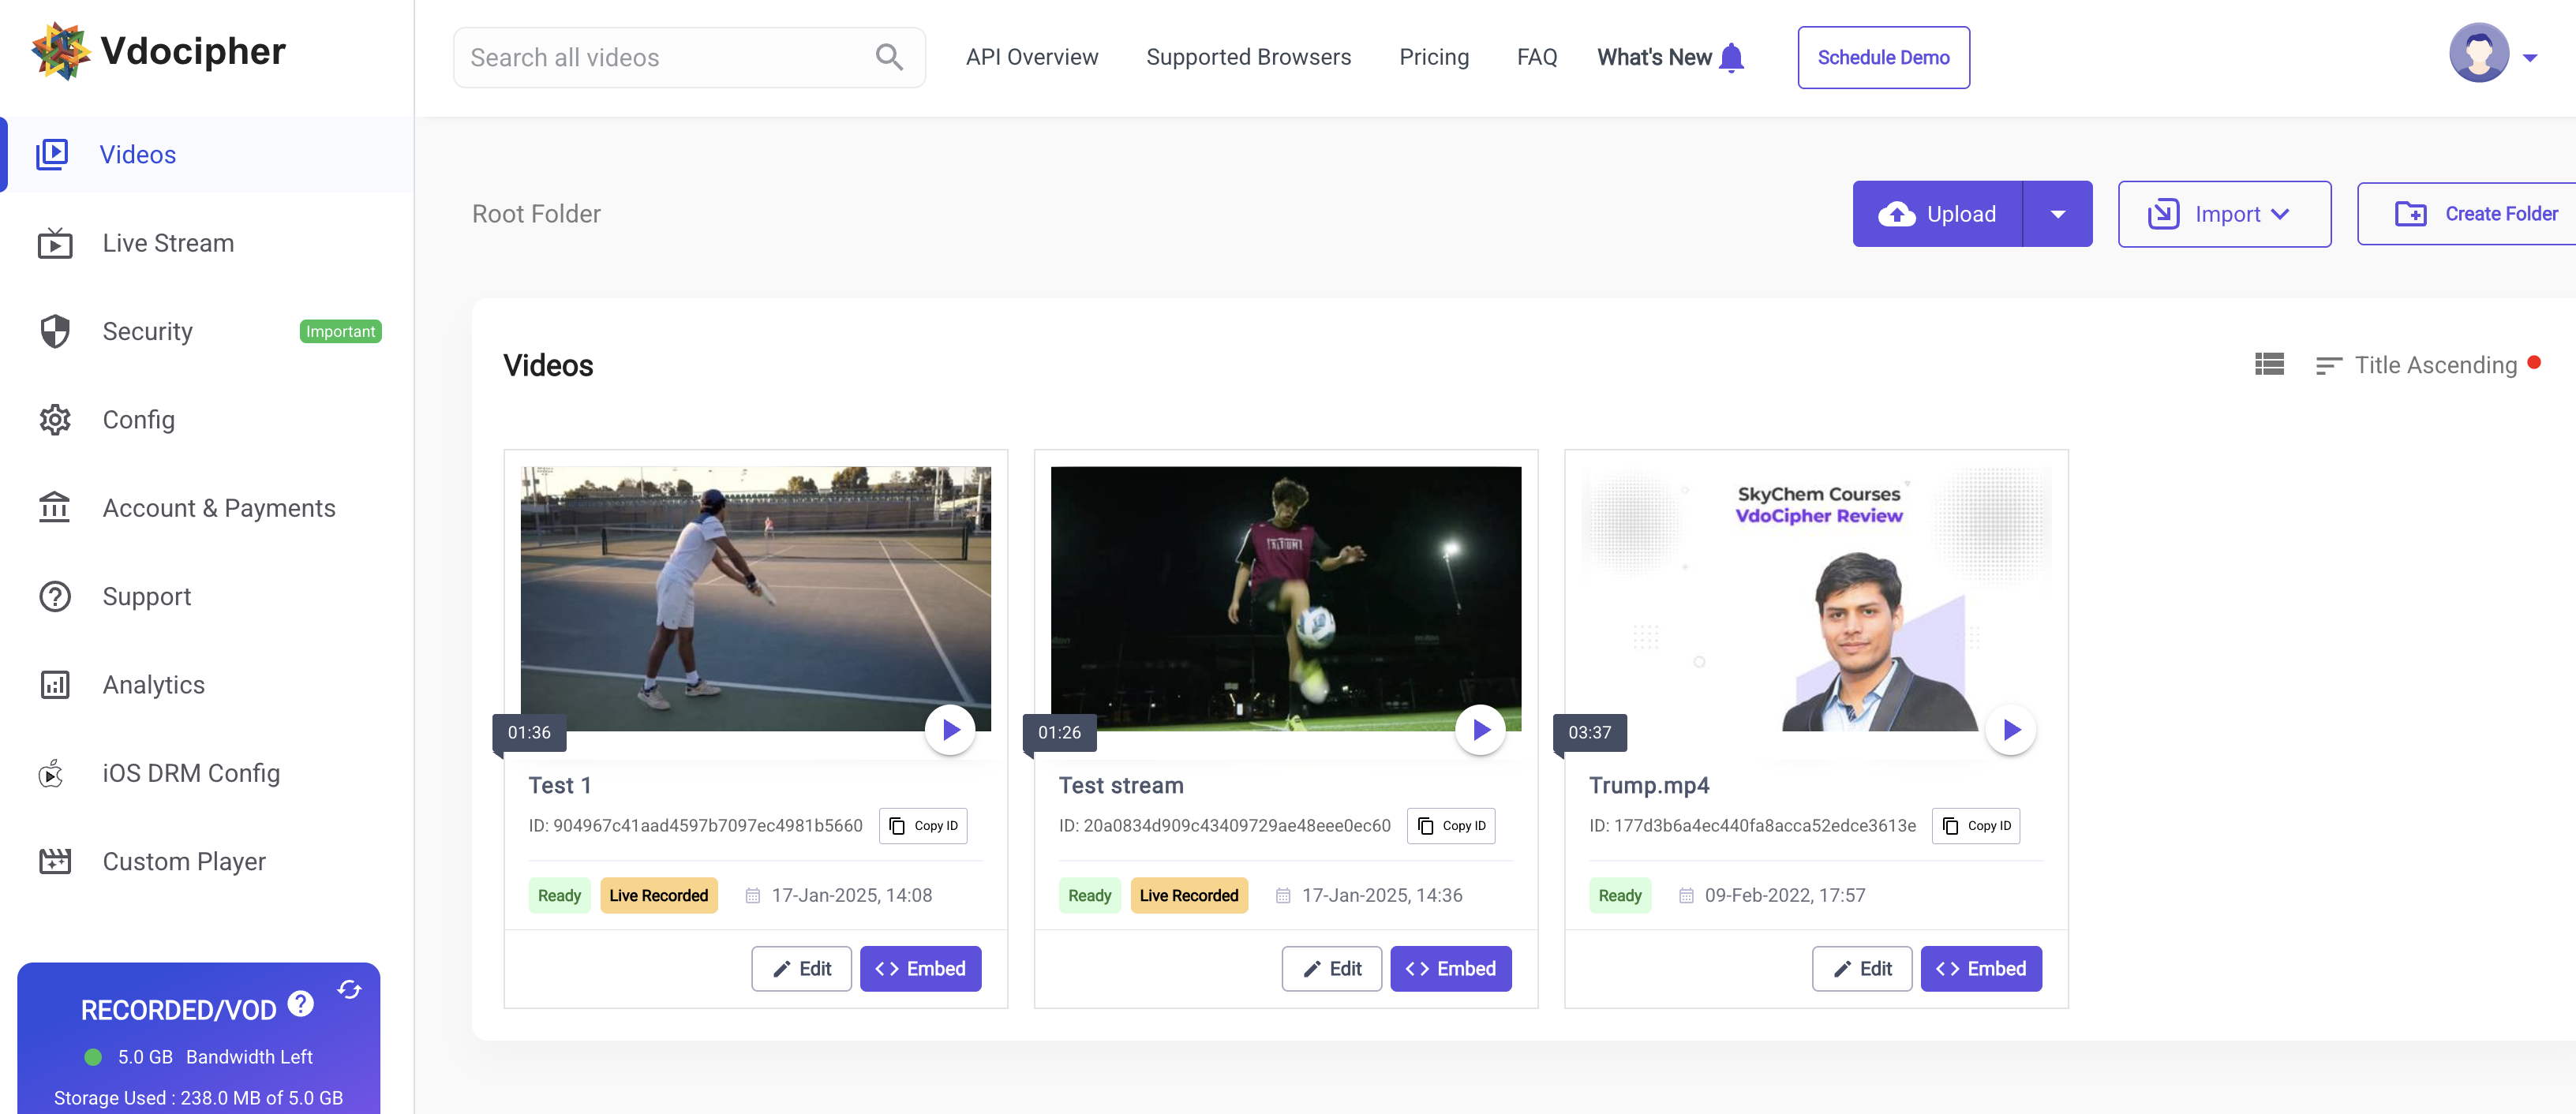Select the iOS DRM Config Apple icon
The width and height of the screenshot is (2576, 1114).
pos(51,772)
